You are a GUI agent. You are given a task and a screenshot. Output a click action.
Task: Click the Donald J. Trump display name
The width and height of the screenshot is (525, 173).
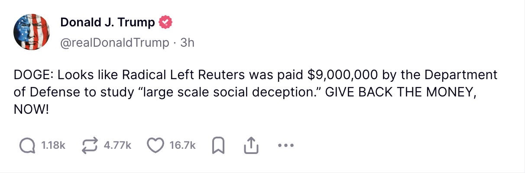click(x=107, y=22)
